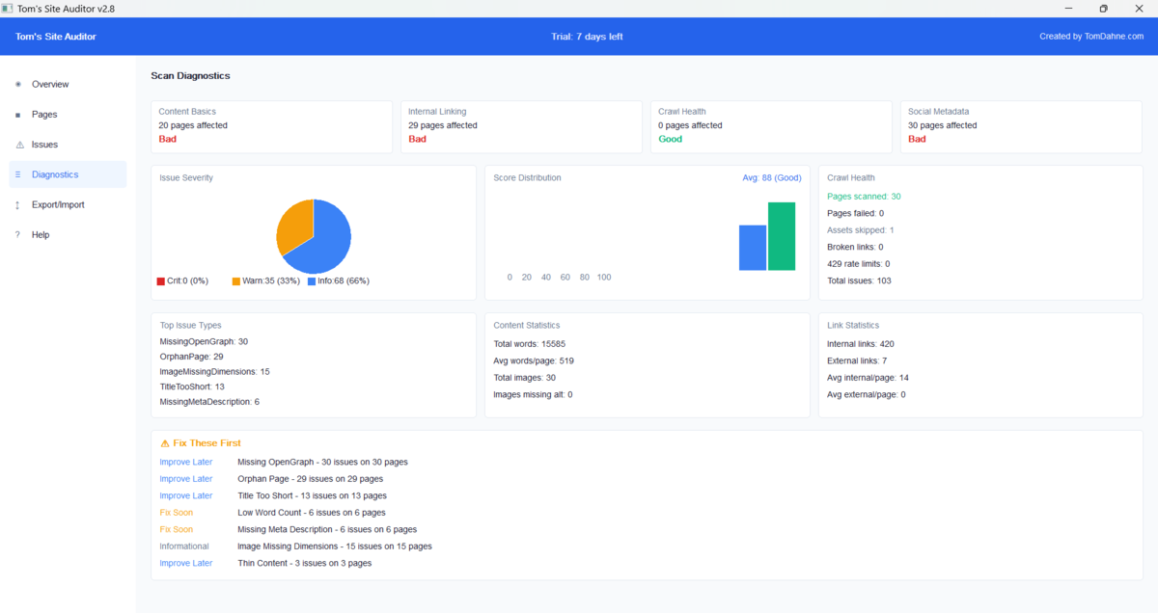This screenshot has height=613, width=1158.
Task: Select Overview in the sidebar navigation
Action: [x=50, y=84]
